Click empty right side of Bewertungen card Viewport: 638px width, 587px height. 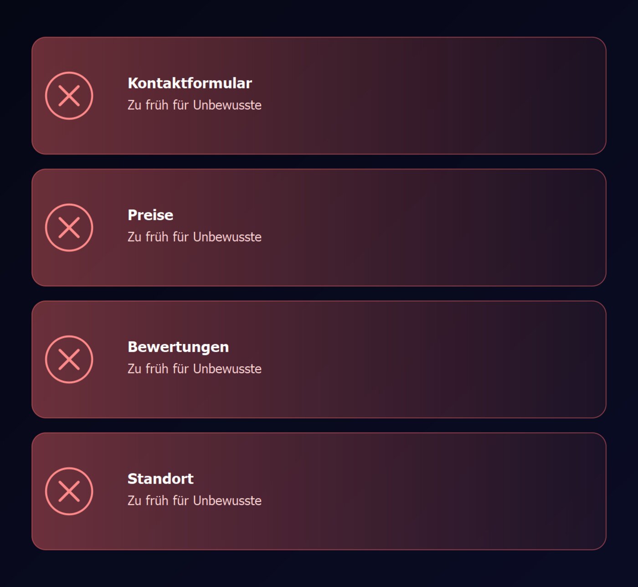[433, 359]
